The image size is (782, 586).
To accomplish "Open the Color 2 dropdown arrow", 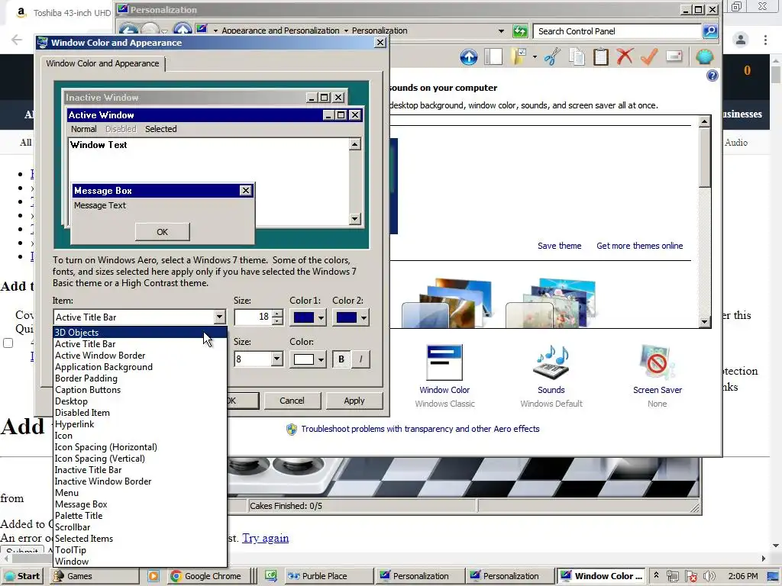I will [x=364, y=317].
